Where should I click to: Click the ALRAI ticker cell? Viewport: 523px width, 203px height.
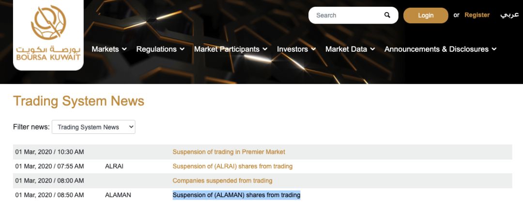pos(114,166)
